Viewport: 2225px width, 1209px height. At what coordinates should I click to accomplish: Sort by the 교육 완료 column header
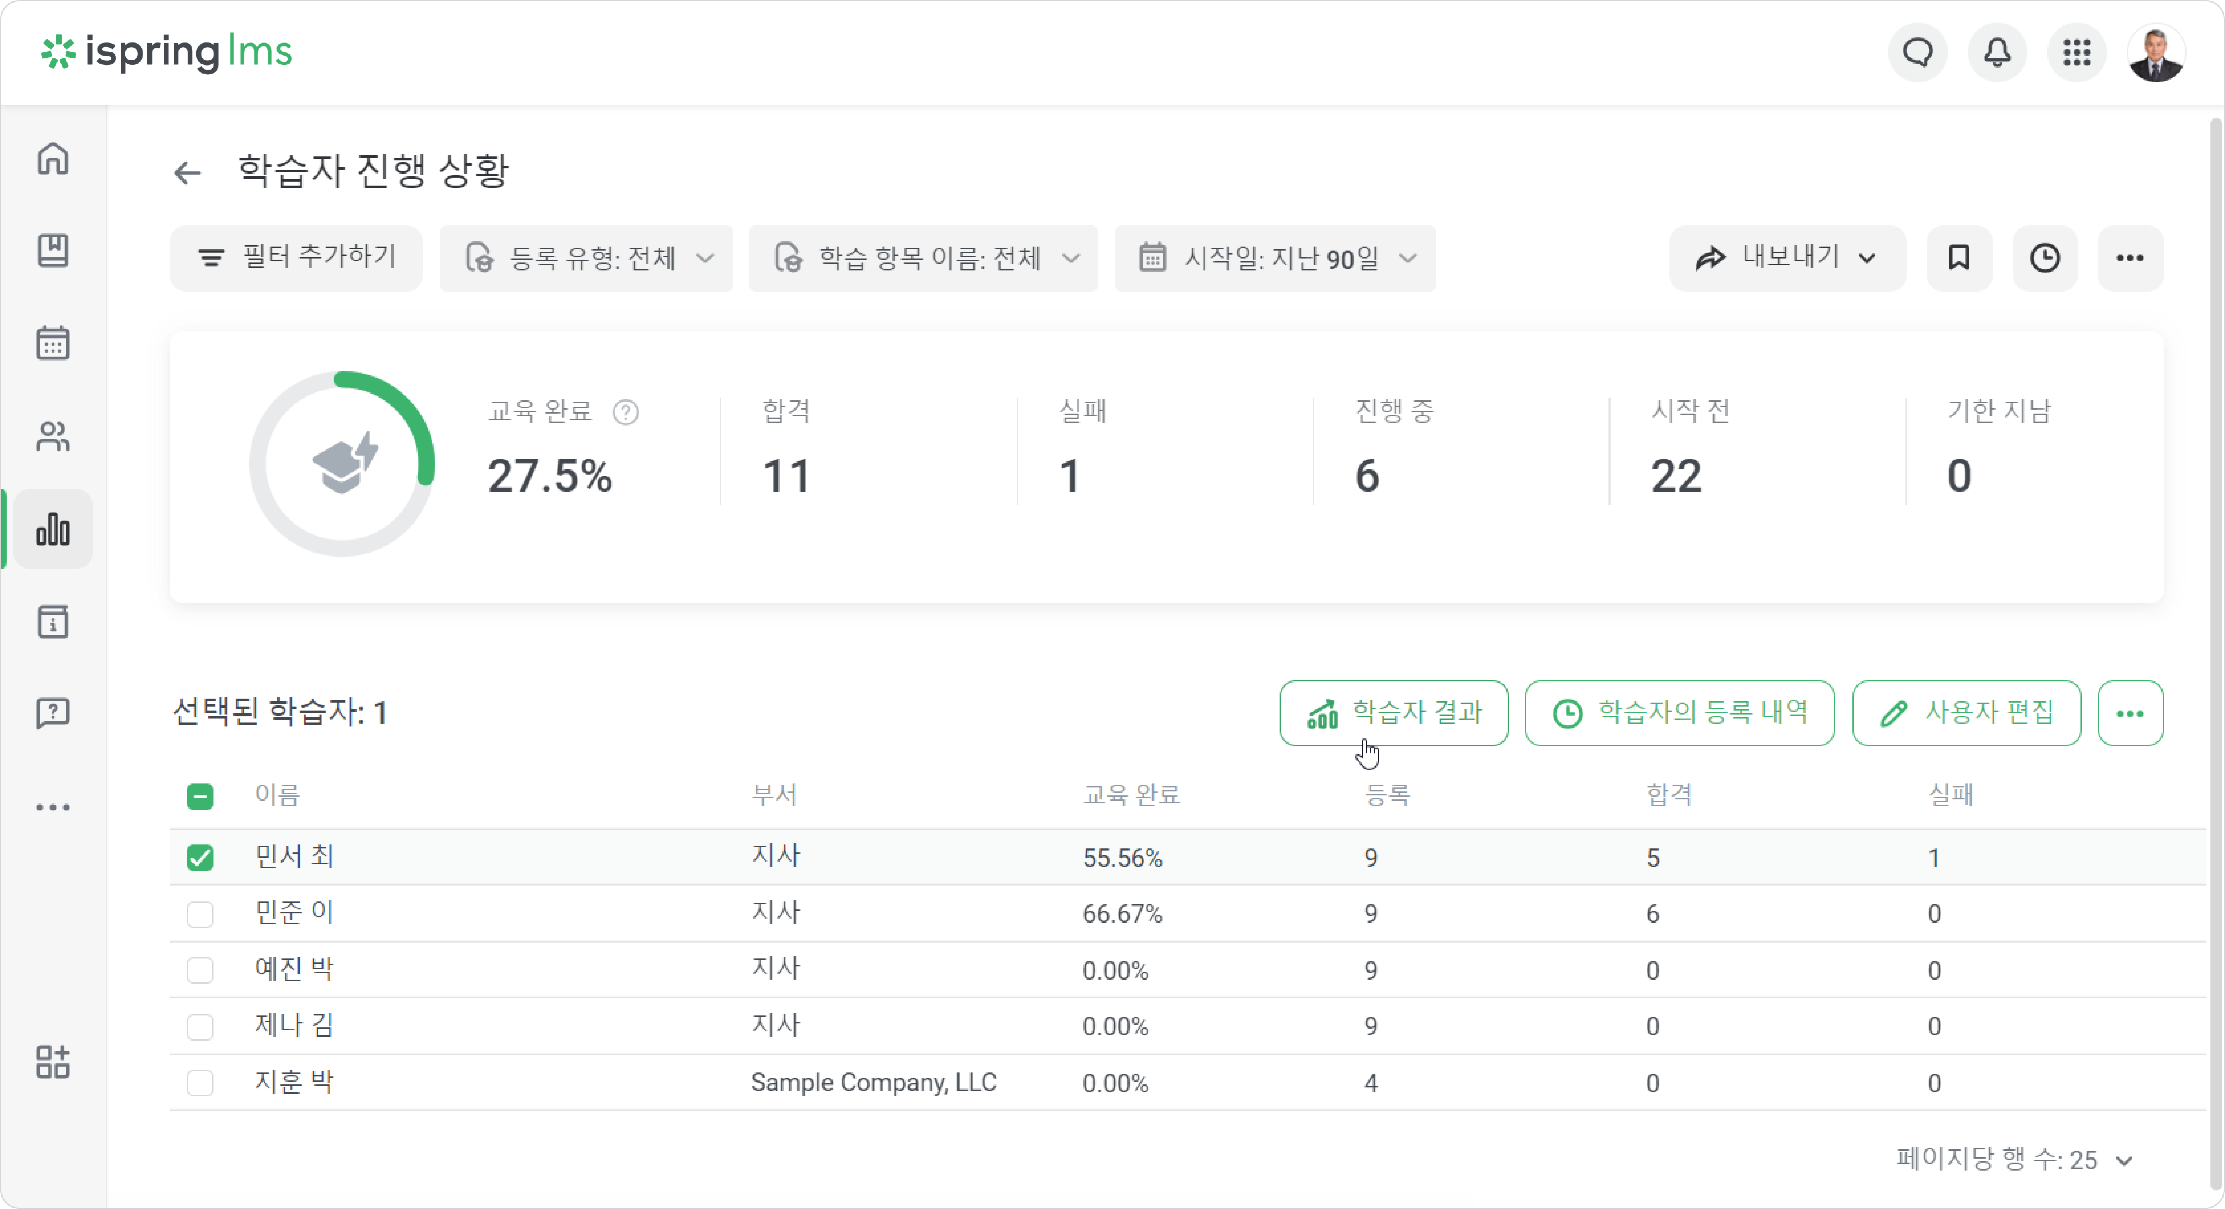pyautogui.click(x=1131, y=795)
